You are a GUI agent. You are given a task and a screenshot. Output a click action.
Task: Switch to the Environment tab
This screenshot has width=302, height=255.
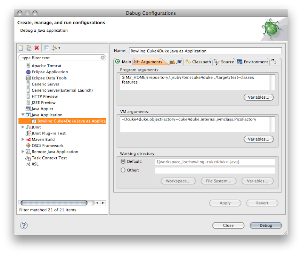click(x=253, y=62)
